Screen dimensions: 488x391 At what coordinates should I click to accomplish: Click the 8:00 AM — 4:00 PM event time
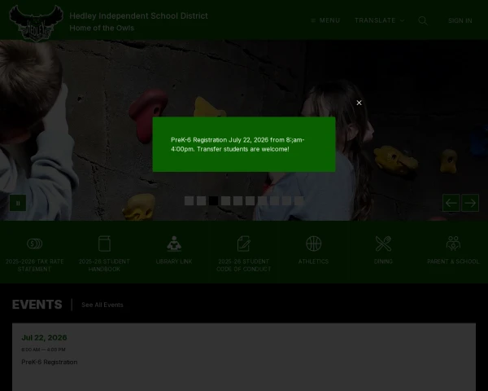click(x=43, y=349)
